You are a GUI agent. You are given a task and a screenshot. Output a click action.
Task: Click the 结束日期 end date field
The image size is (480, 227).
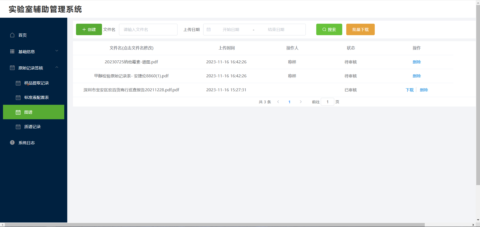(276, 29)
